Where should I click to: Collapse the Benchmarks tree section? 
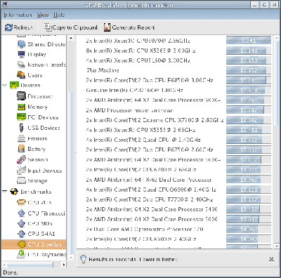point(4,192)
